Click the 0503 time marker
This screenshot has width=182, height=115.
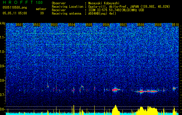[54, 25]
